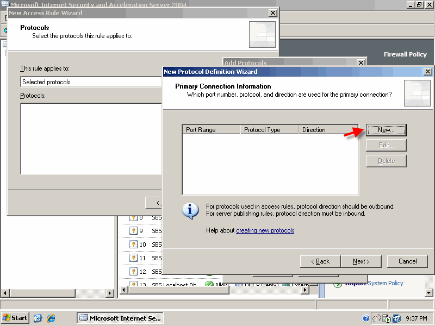Open the 'creating new protocols' help link
This screenshot has width=435, height=326.
[x=265, y=230]
